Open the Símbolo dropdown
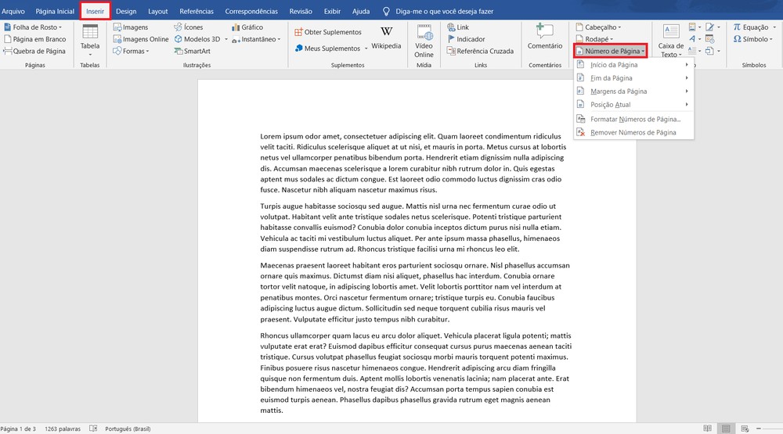This screenshot has height=434, width=783. 753,39
